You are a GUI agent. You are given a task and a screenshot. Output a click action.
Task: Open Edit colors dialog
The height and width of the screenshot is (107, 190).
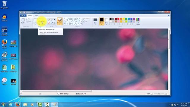pos(138,21)
